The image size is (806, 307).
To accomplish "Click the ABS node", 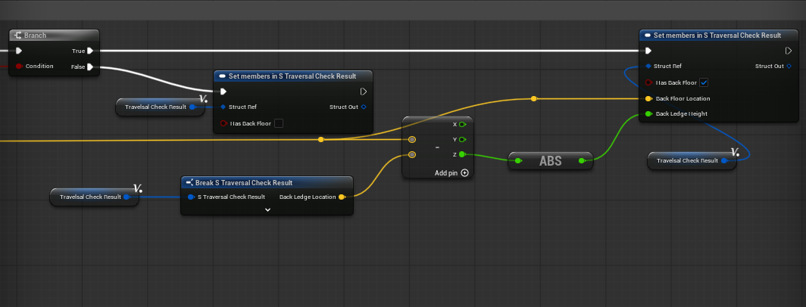I will pos(550,161).
